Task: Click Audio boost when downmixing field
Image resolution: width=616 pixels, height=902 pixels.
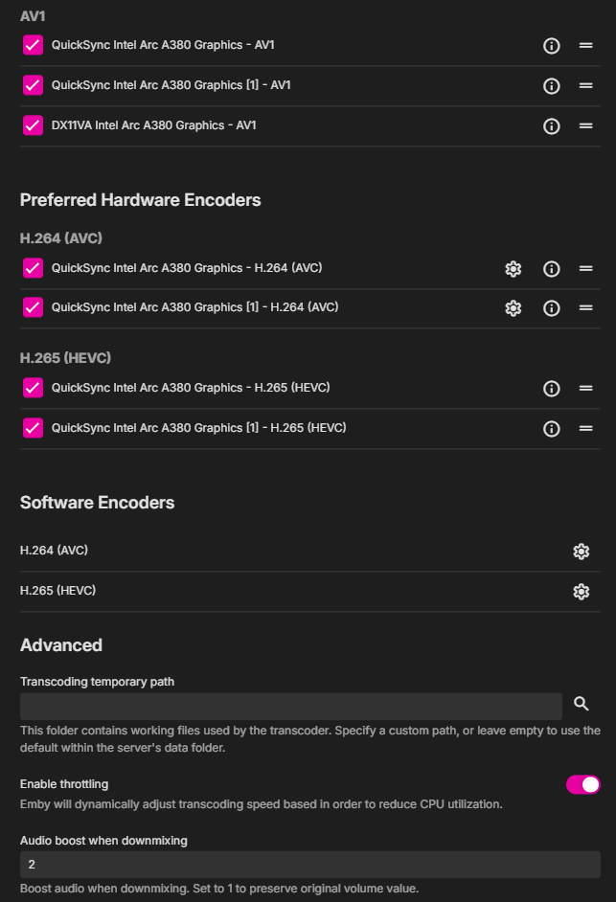Action: (x=309, y=865)
